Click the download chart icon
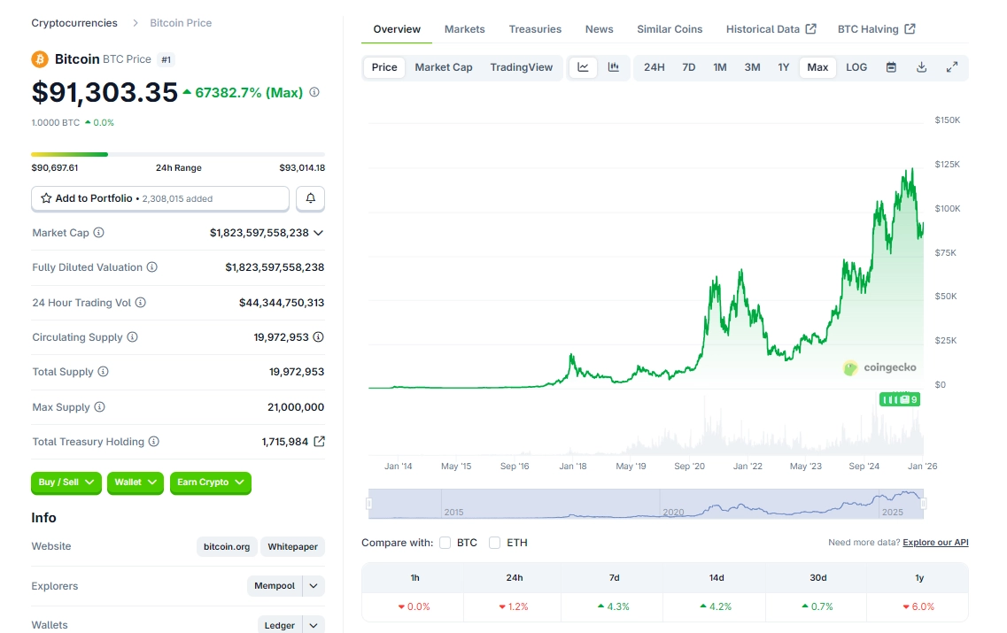 coord(921,67)
